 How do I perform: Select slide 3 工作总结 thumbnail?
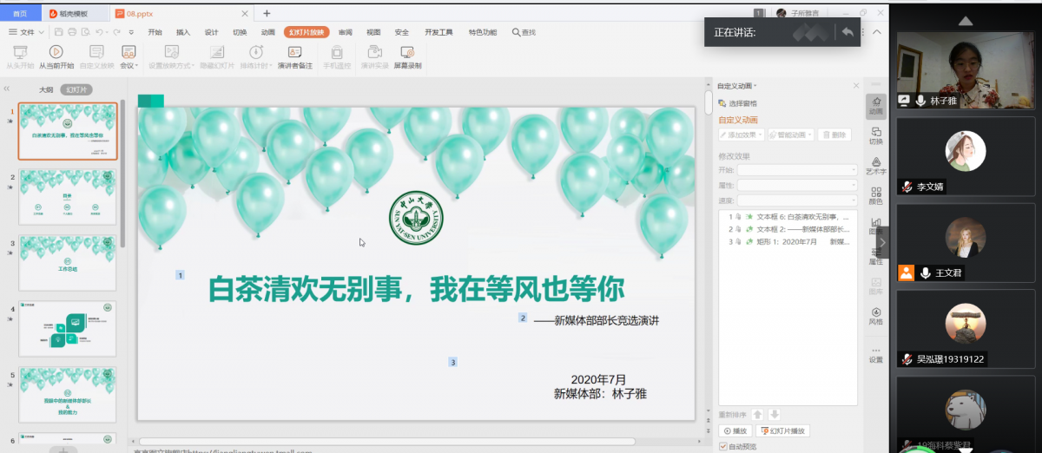coord(68,263)
